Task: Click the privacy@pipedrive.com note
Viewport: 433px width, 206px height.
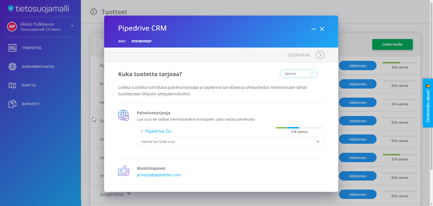Action: click(159, 175)
